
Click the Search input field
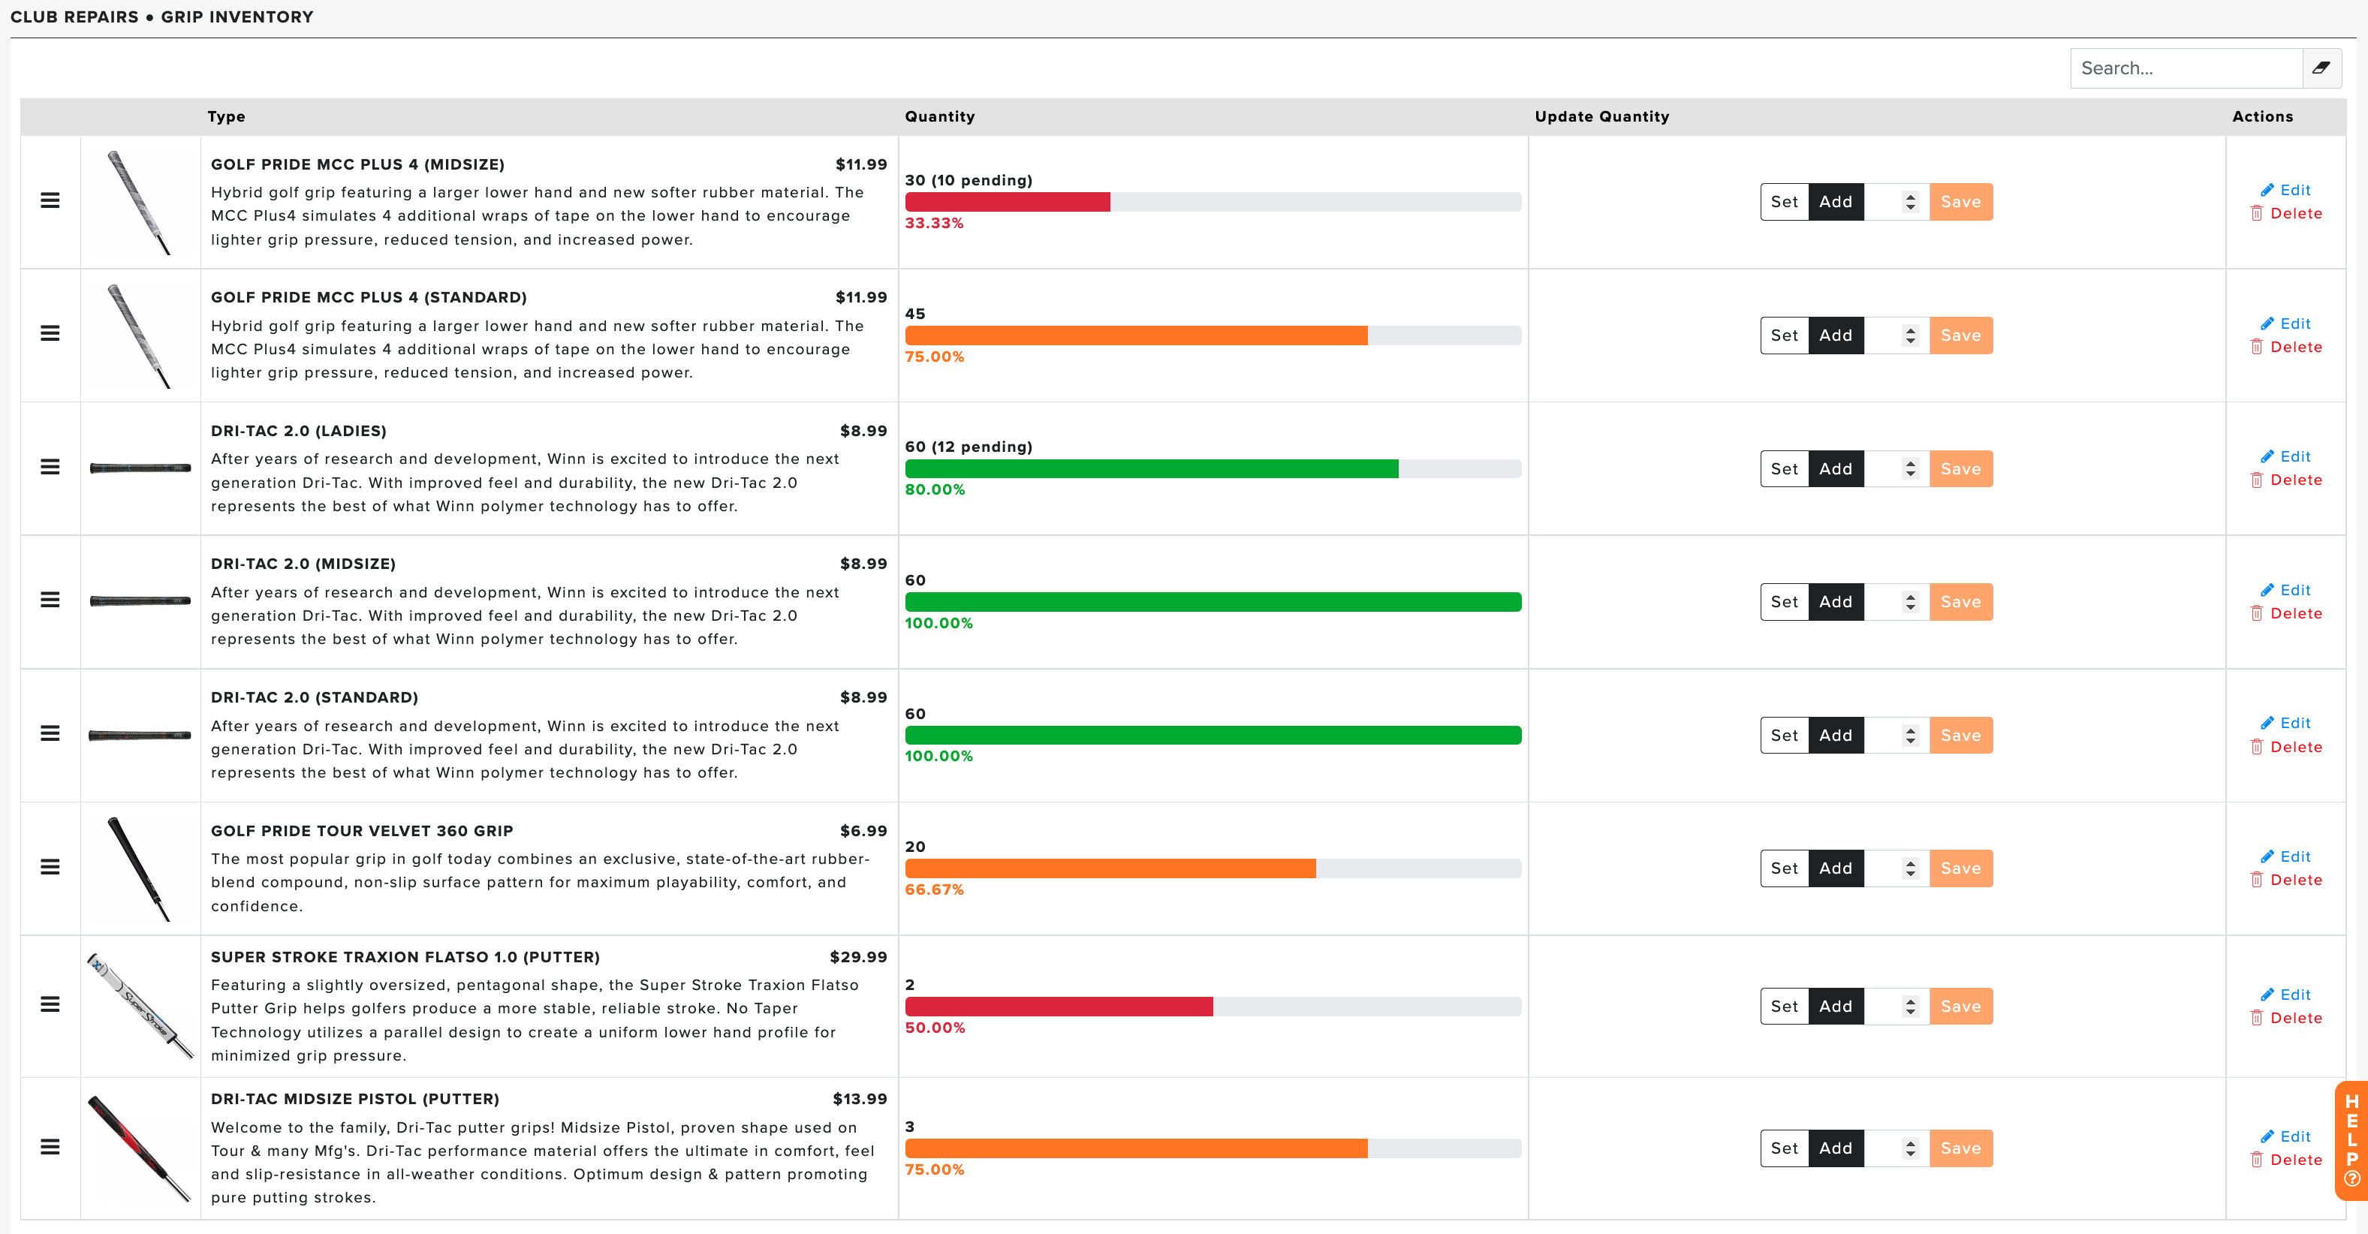tap(2186, 68)
